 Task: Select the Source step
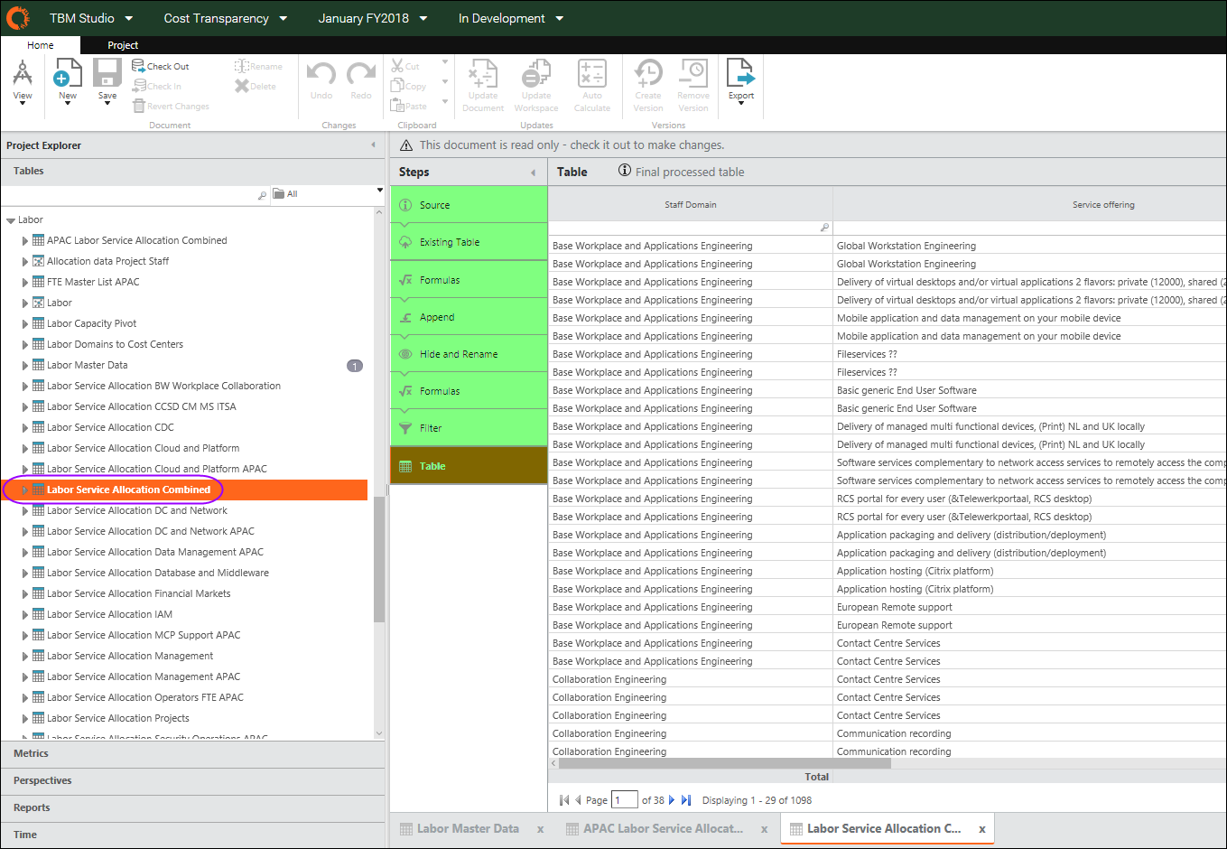click(x=469, y=205)
